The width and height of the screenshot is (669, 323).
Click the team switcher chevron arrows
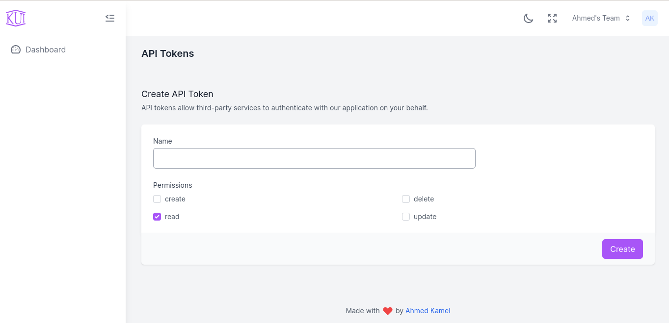pos(627,18)
